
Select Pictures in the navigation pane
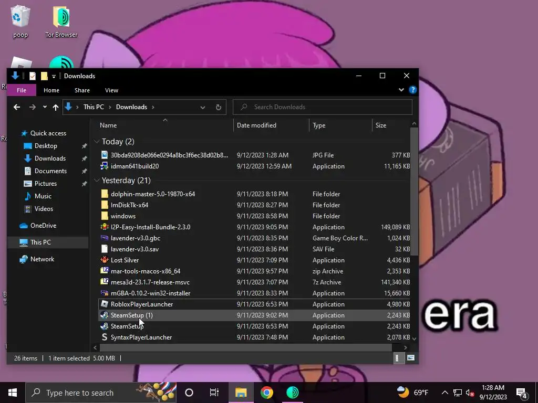coord(46,184)
